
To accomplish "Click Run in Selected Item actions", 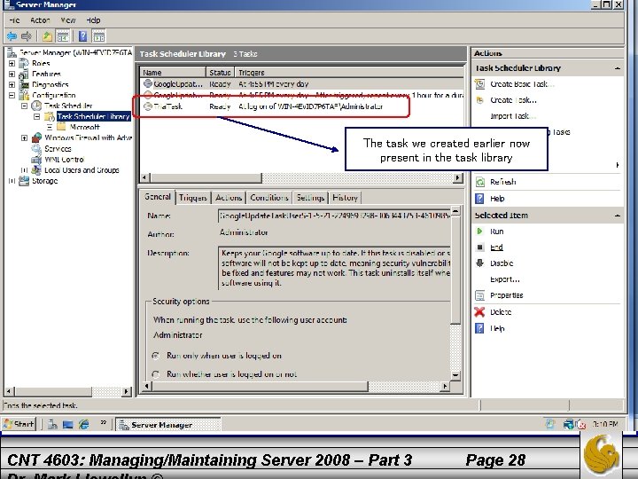I will point(497,232).
